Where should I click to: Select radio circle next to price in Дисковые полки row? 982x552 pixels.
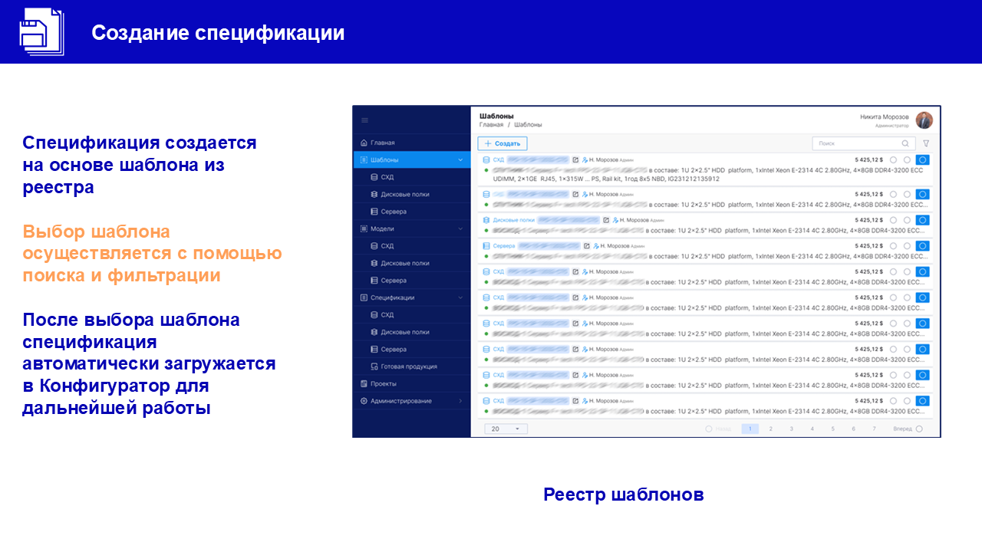click(x=893, y=220)
